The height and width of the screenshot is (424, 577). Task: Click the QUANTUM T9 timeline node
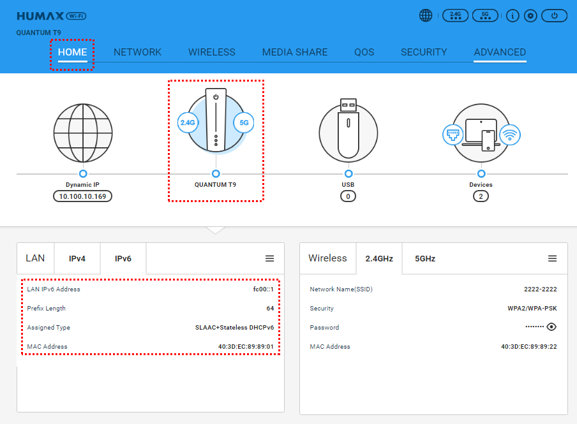216,173
